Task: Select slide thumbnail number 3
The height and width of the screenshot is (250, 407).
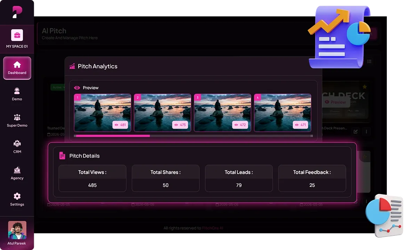Action: click(x=222, y=113)
